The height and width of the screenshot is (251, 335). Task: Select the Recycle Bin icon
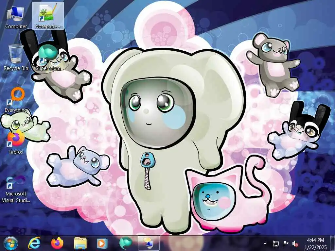16,58
